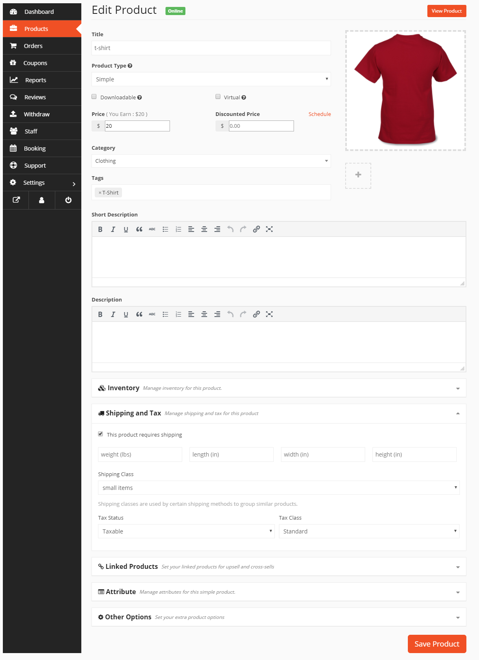Open Booking in the sidebar

[42, 149]
